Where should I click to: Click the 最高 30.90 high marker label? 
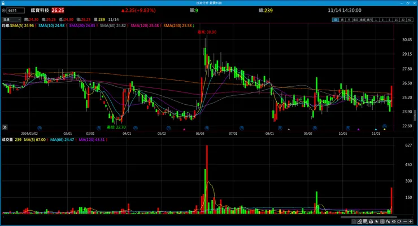point(207,32)
